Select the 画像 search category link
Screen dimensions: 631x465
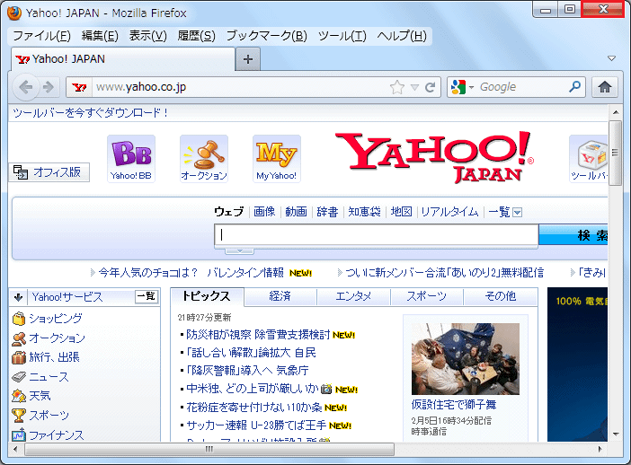click(x=264, y=211)
